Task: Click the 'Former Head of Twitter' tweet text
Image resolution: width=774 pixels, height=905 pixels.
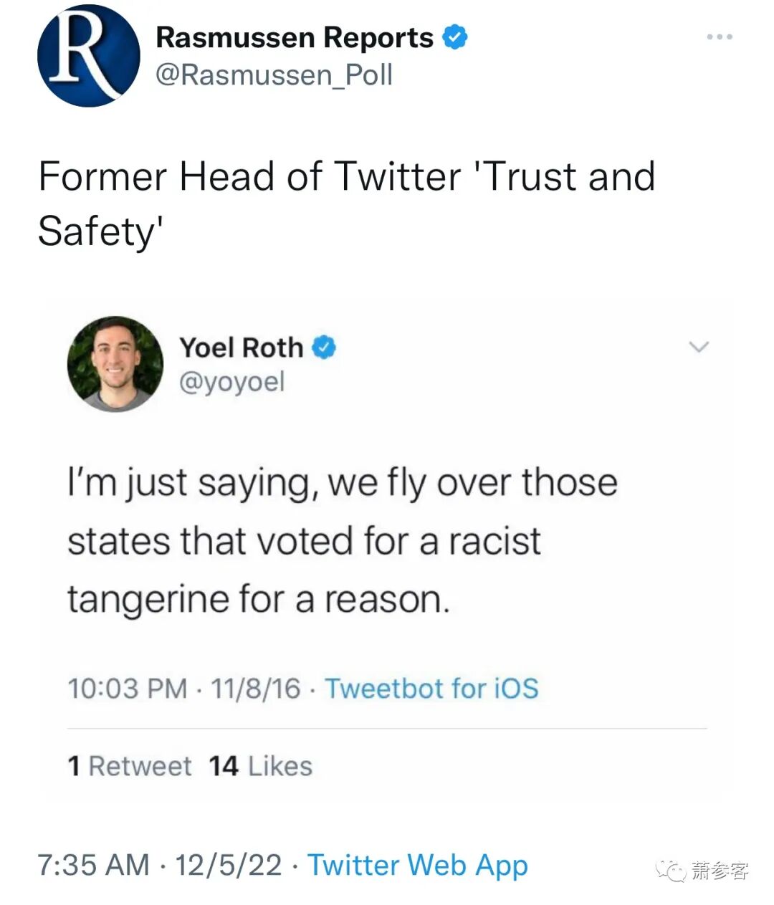Action: point(347,203)
